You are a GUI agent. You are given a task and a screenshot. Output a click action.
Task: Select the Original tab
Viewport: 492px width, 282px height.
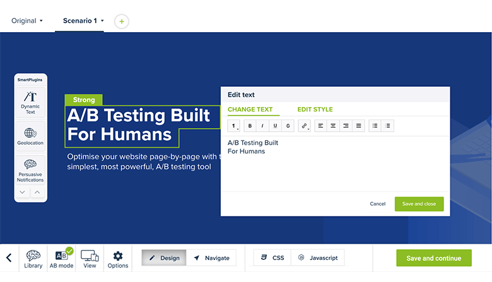pyautogui.click(x=24, y=21)
